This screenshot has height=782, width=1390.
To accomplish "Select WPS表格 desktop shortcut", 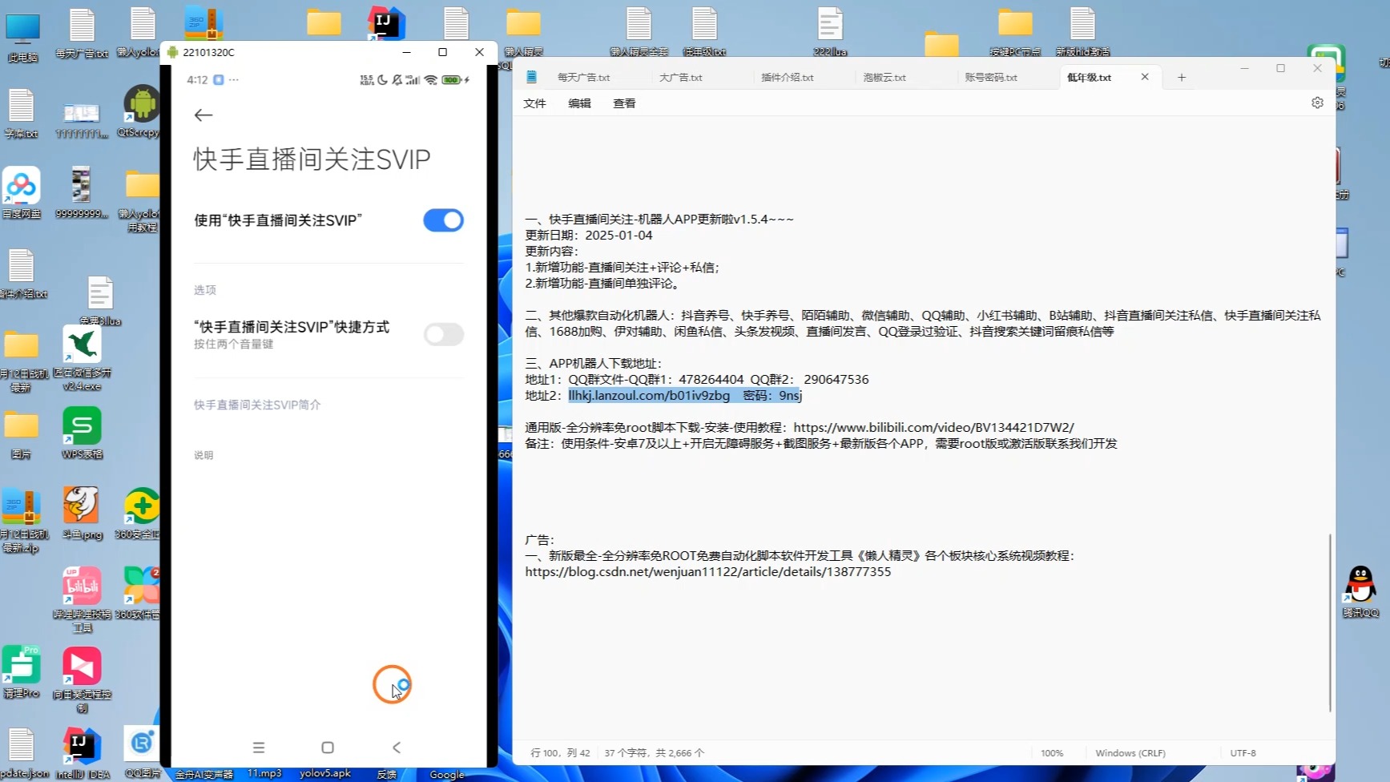I will pos(82,433).
